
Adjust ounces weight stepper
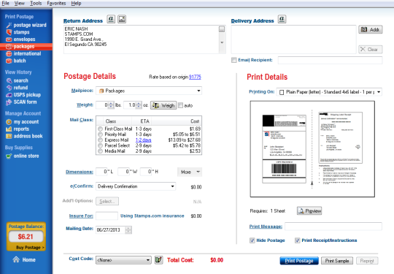click(139, 105)
